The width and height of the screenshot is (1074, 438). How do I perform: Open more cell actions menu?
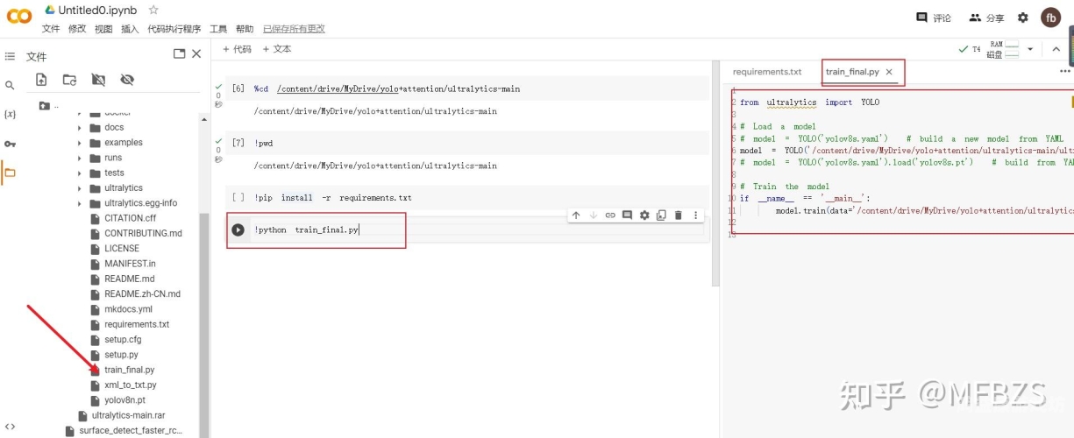(696, 215)
